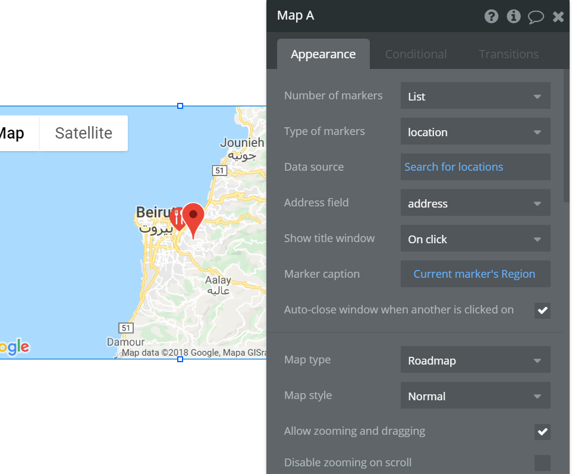Viewport: 572px width, 474px height.
Task: Enable Disable zooming on scroll checkbox
Action: point(542,463)
